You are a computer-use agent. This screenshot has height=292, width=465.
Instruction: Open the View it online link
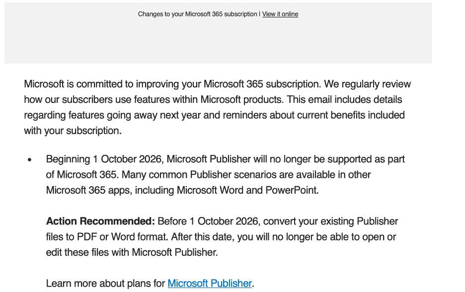coord(280,14)
